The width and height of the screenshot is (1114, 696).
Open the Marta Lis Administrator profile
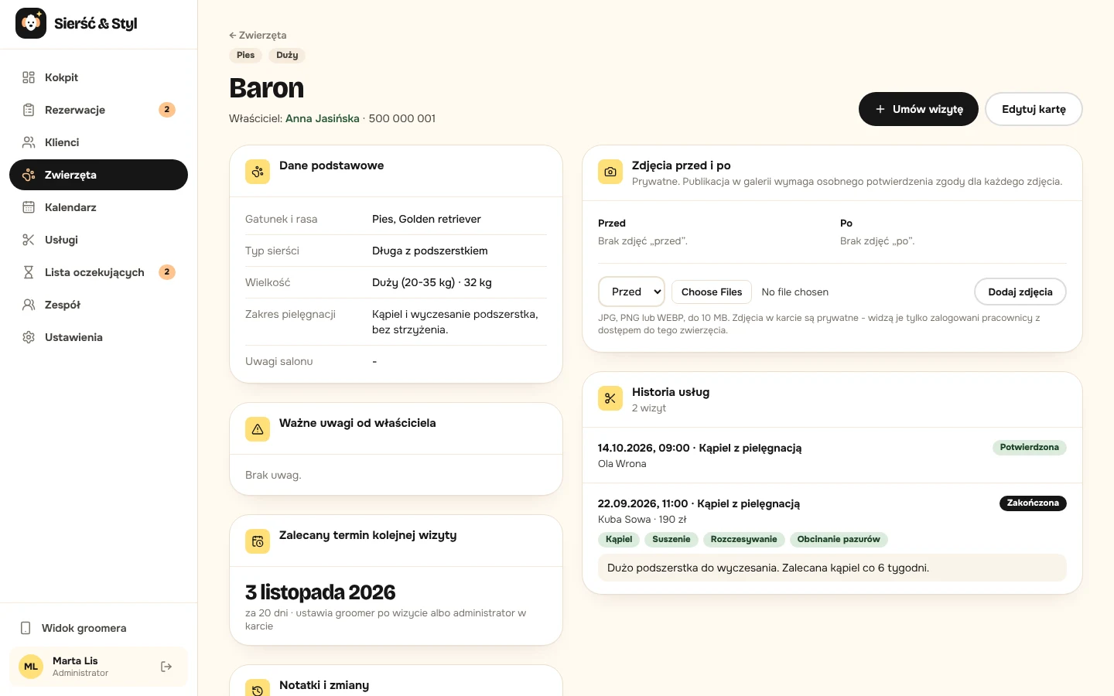pos(98,667)
